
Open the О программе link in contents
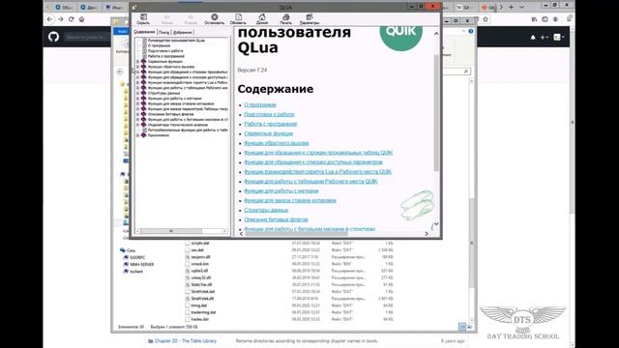260,105
